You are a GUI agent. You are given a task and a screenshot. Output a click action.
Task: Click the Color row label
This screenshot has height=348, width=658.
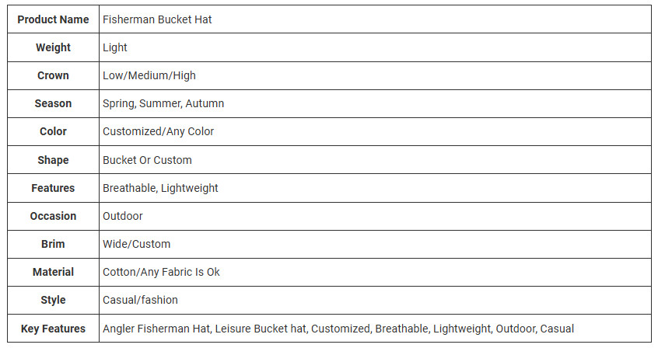click(53, 131)
